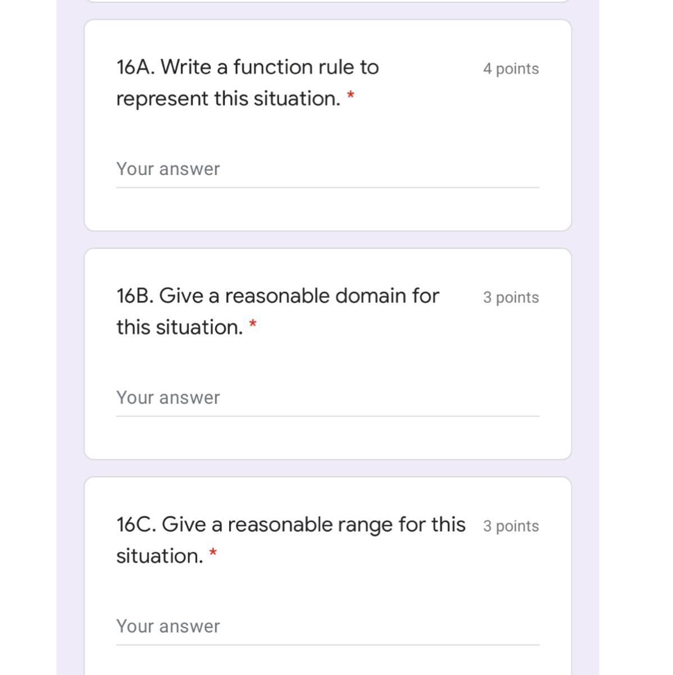Click the "3 points" label on 16B
Image resolution: width=673 pixels, height=675 pixels.
tap(511, 298)
